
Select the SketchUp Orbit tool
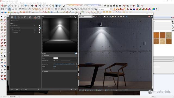coord(2,60)
